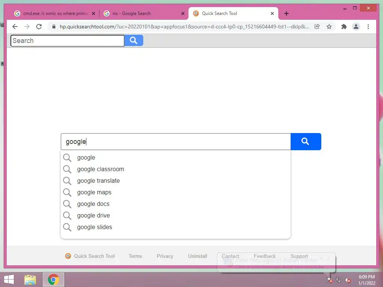The height and width of the screenshot is (287, 383).
Task: Open the Uninstall link
Action: pyautogui.click(x=197, y=256)
